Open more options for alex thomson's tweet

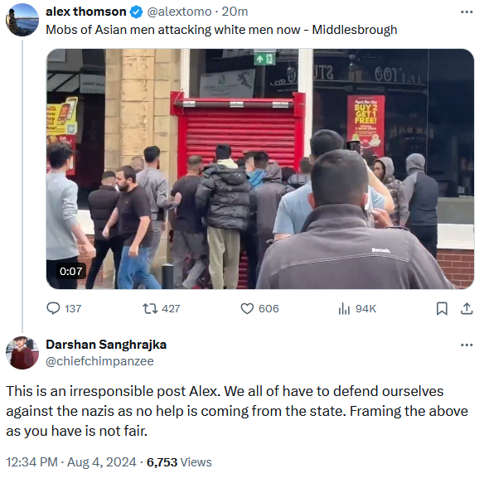(x=467, y=12)
